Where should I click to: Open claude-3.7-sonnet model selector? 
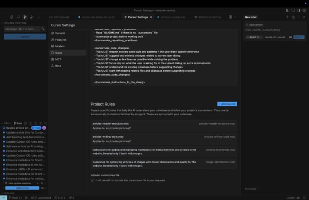coord(274,37)
